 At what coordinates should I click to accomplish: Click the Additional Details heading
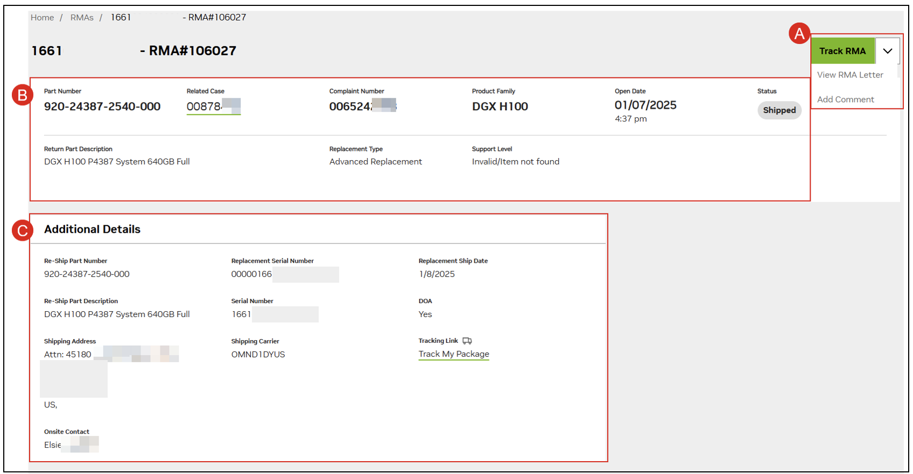point(92,229)
